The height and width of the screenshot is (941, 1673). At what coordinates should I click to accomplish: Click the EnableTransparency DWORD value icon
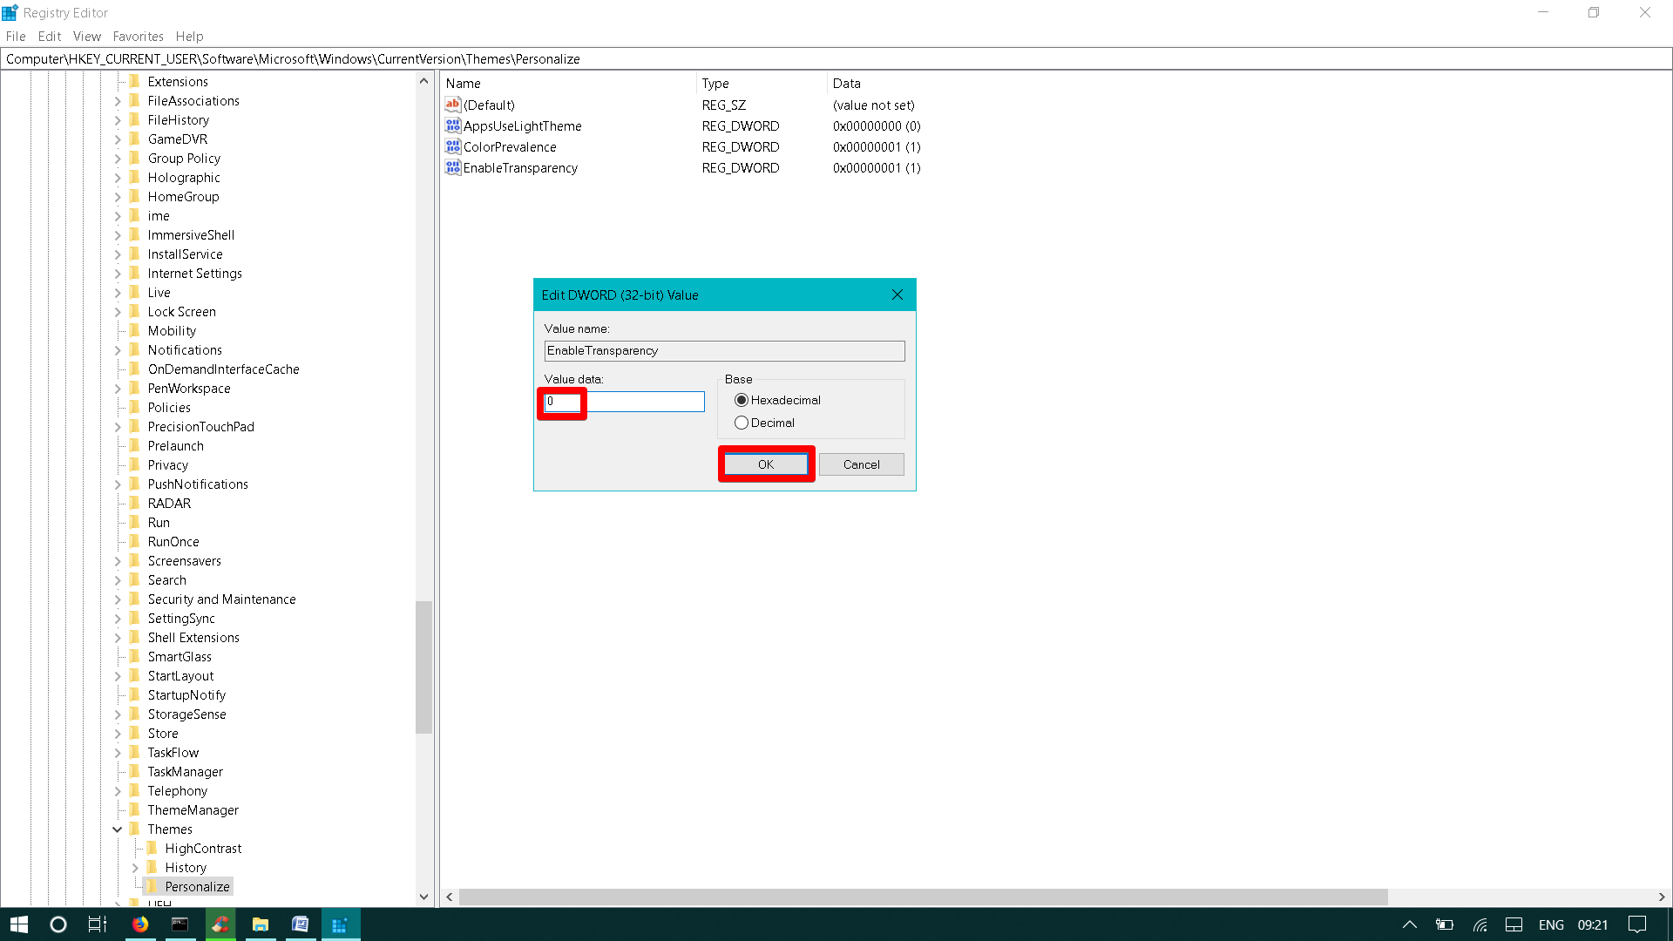(452, 168)
